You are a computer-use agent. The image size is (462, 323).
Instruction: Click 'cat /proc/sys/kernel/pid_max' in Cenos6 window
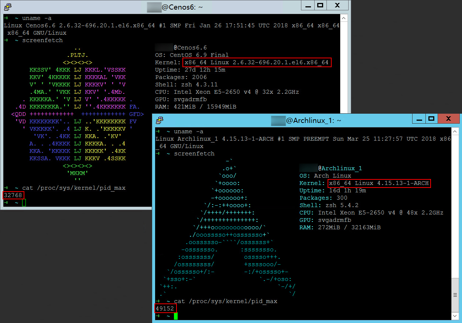tap(74, 188)
